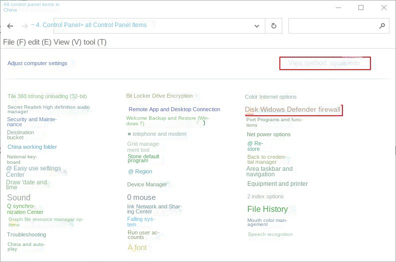Click the Back arrow navigation button
Screen dimensions: 396x262
[x=10, y=26]
